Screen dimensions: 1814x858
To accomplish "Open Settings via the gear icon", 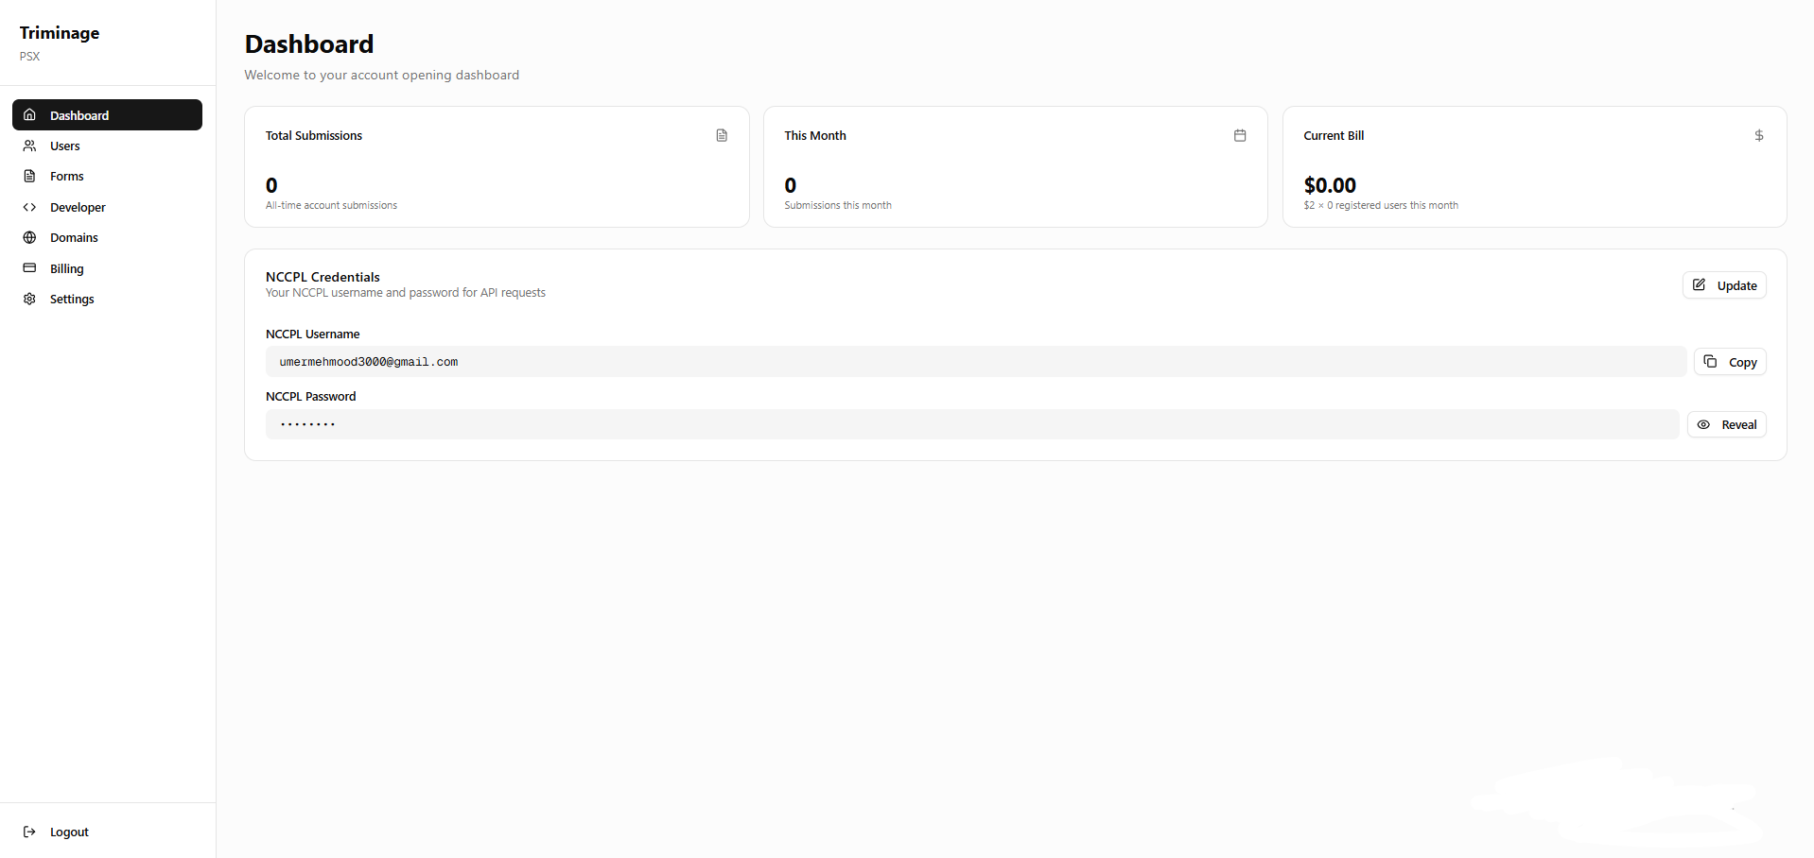I will pyautogui.click(x=29, y=298).
